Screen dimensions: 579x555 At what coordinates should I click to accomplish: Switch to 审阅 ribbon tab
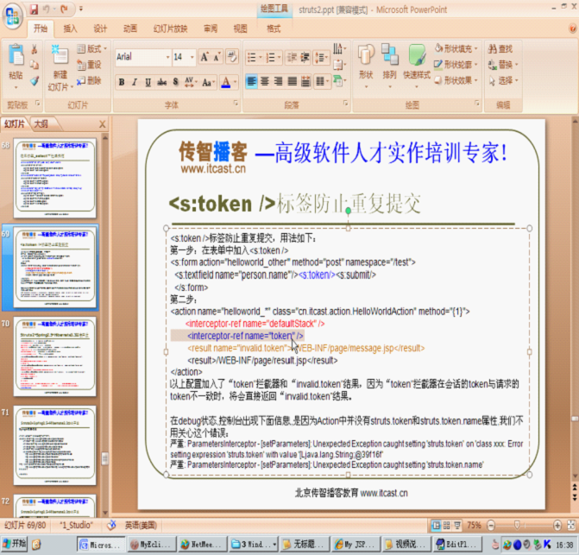[211, 28]
